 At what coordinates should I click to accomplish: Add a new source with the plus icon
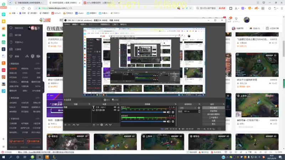(x=94, y=125)
